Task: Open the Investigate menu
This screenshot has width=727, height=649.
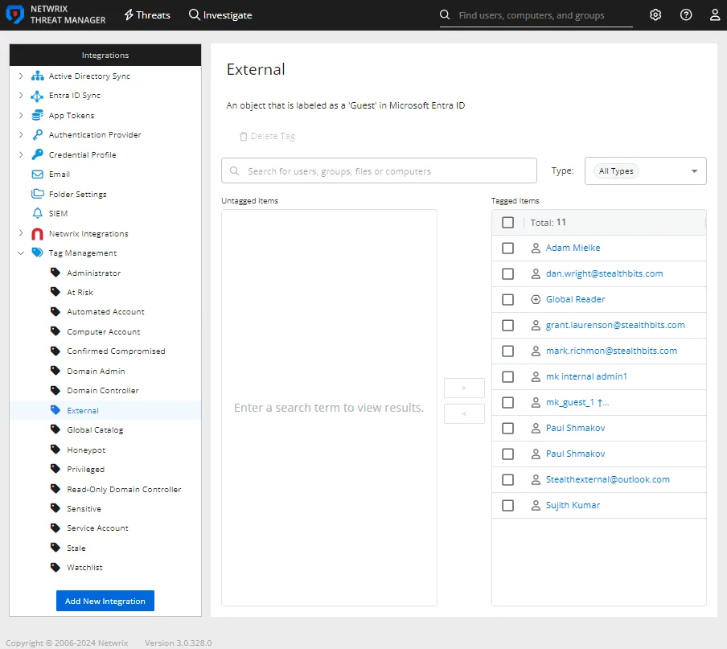Action: [x=220, y=14]
